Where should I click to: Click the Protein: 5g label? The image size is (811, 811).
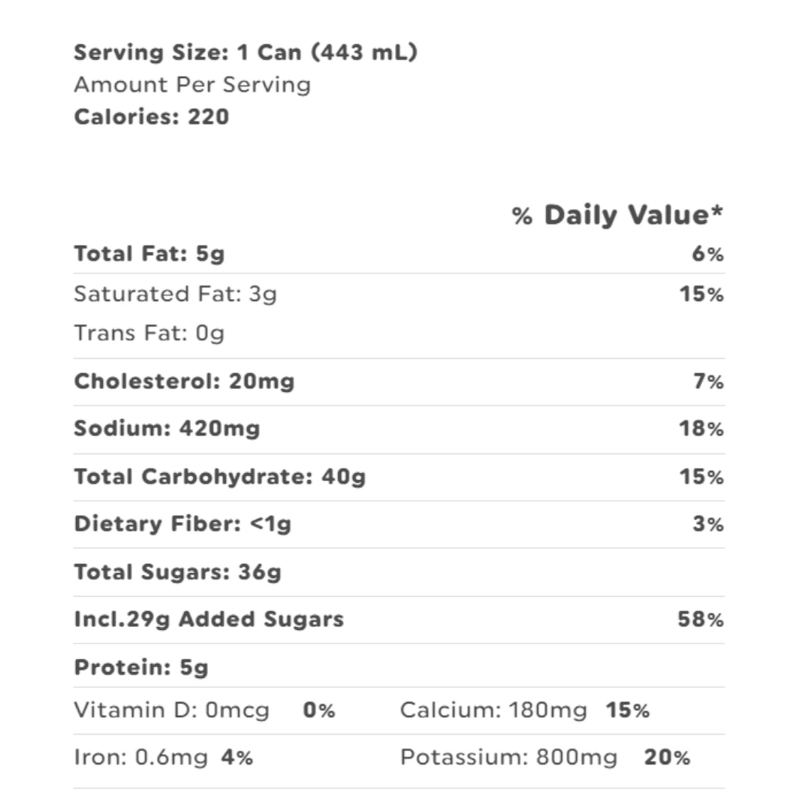pyautogui.click(x=140, y=668)
